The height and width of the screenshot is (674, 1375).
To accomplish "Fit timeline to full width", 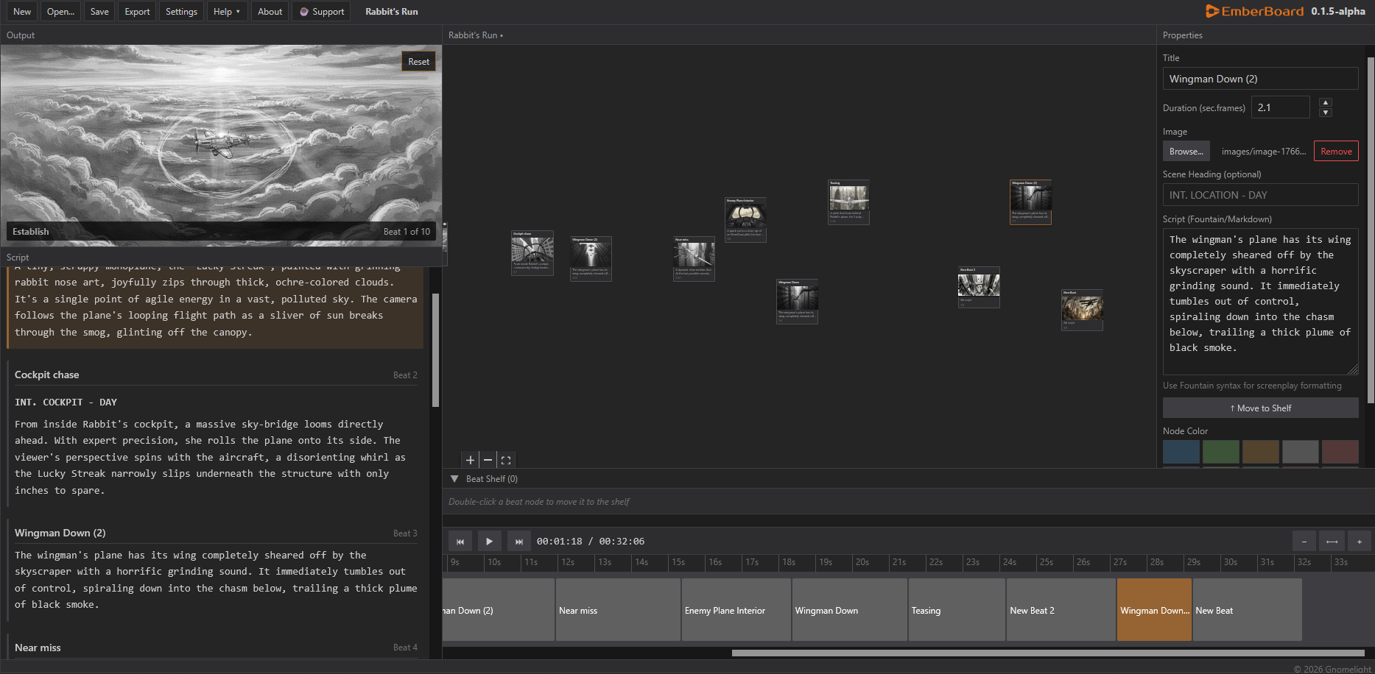I will [1332, 542].
